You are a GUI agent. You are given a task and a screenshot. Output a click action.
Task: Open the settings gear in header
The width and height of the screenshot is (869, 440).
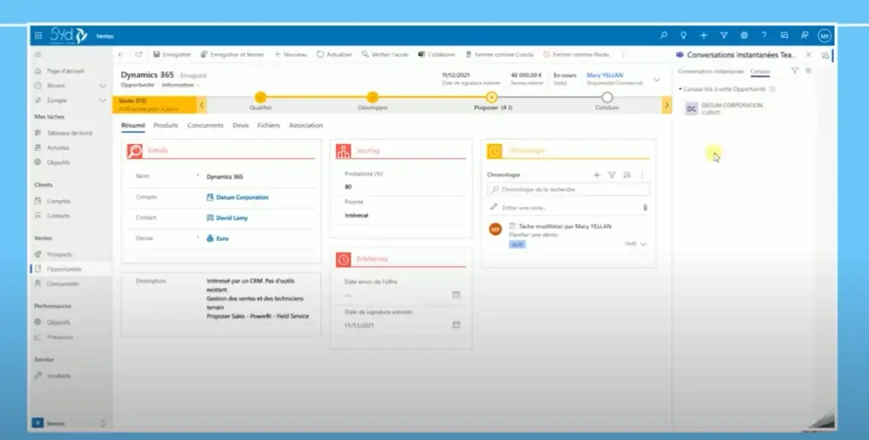(743, 35)
